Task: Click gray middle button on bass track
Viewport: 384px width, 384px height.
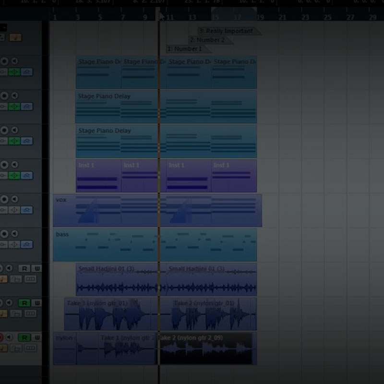Action: coord(14,244)
